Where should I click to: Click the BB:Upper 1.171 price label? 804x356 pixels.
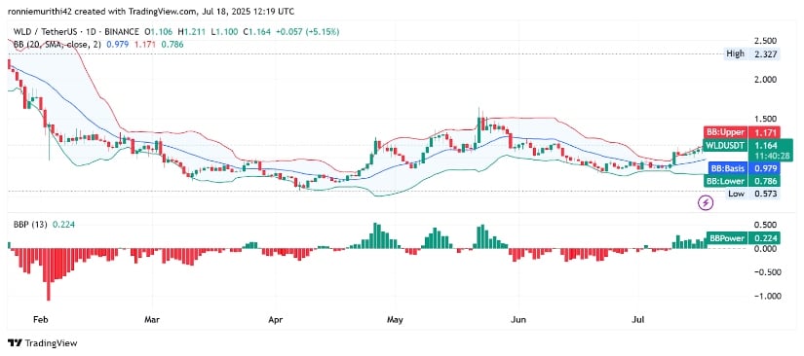(743, 132)
